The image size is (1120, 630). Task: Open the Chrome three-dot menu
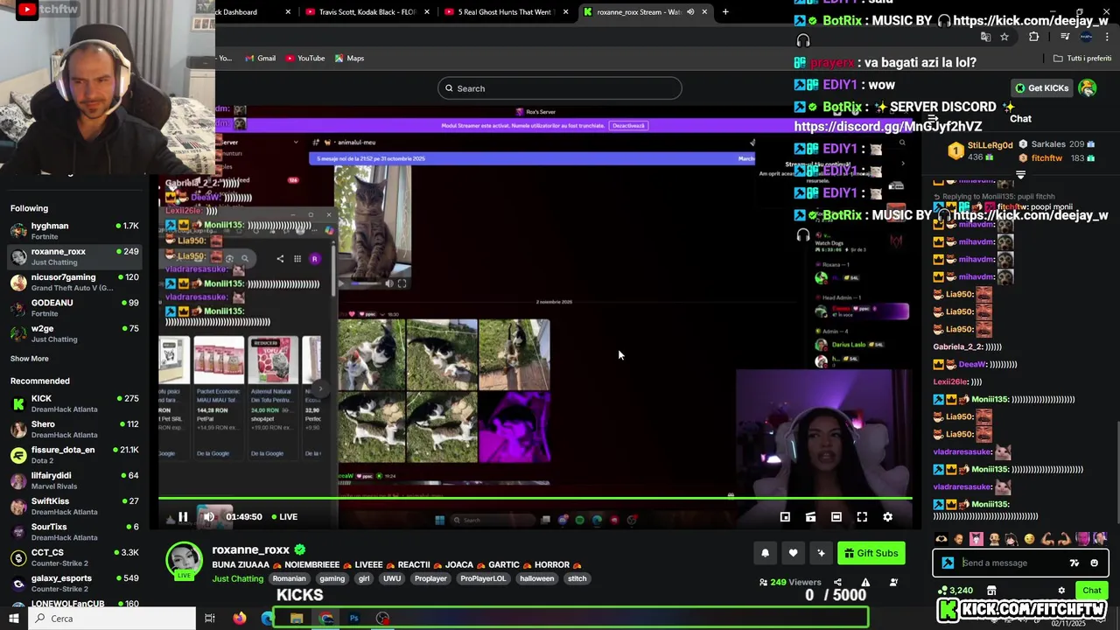tap(1108, 37)
